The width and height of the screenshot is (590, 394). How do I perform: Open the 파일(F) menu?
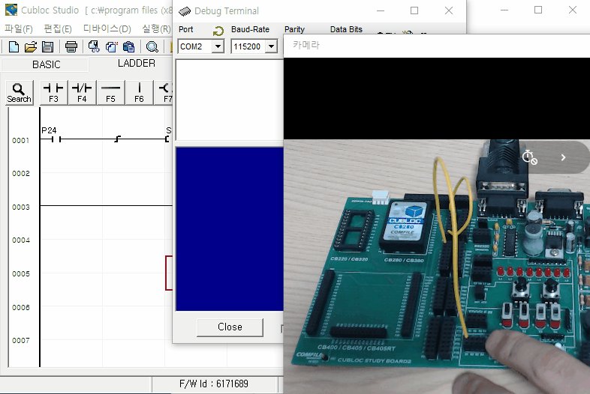19,28
